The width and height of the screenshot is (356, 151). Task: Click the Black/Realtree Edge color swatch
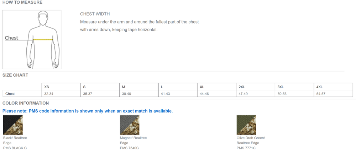pos(13,125)
